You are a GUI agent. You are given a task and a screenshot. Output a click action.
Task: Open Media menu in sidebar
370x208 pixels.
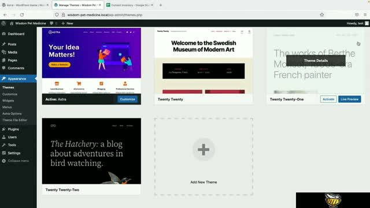(x=13, y=52)
